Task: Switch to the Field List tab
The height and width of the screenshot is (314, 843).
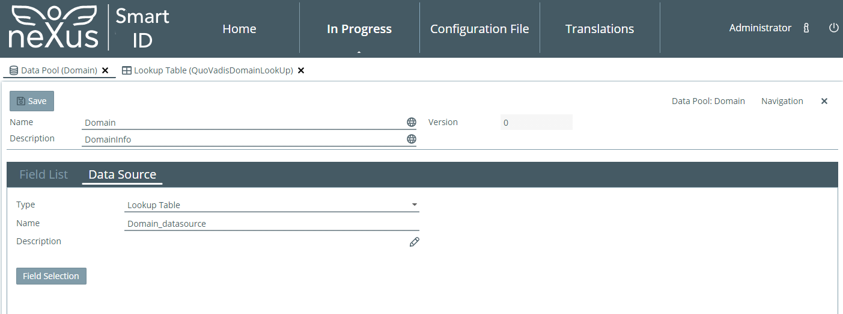Action: pos(44,174)
